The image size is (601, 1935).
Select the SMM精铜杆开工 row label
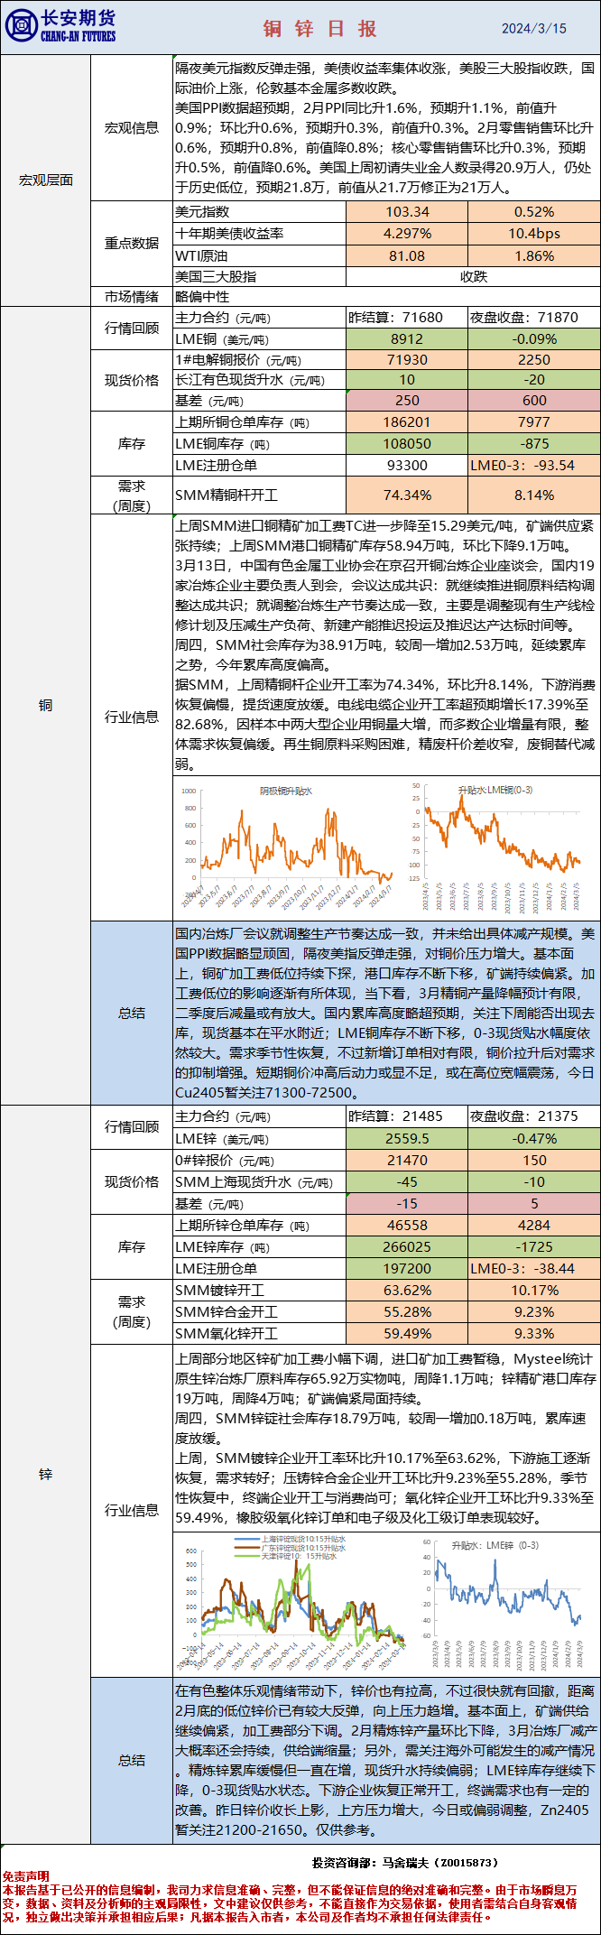coord(260,495)
